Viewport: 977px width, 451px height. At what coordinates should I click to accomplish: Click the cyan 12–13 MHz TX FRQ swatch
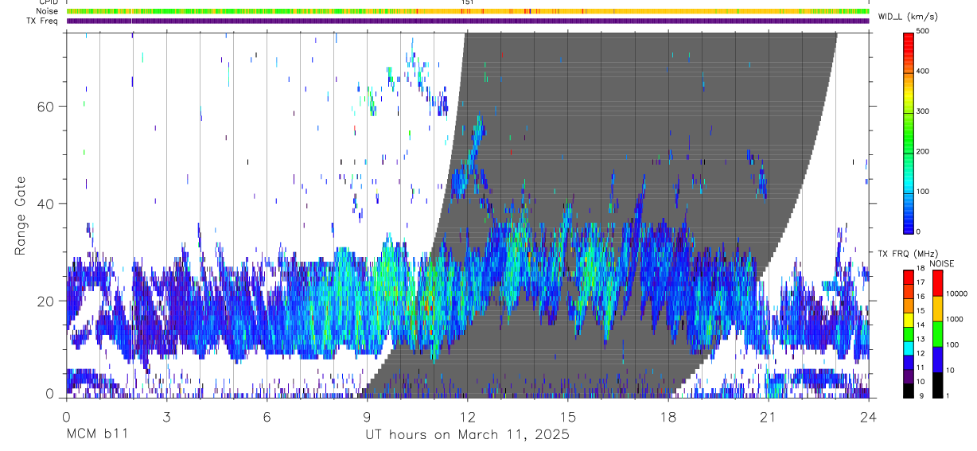(x=908, y=347)
